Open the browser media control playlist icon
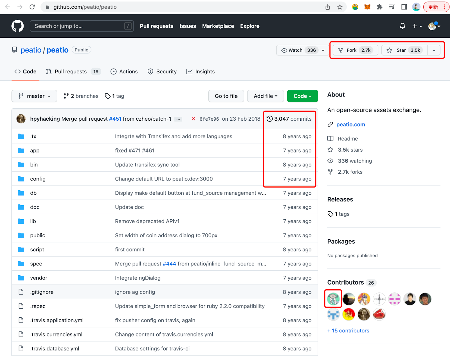450x356 pixels. click(392, 7)
